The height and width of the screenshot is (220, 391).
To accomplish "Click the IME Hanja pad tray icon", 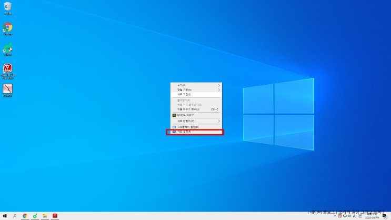I will [360, 216].
